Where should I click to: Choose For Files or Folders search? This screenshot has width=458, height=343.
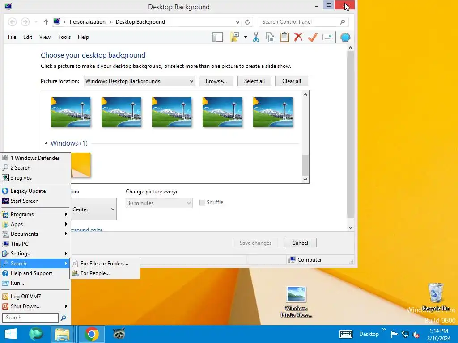click(x=105, y=264)
